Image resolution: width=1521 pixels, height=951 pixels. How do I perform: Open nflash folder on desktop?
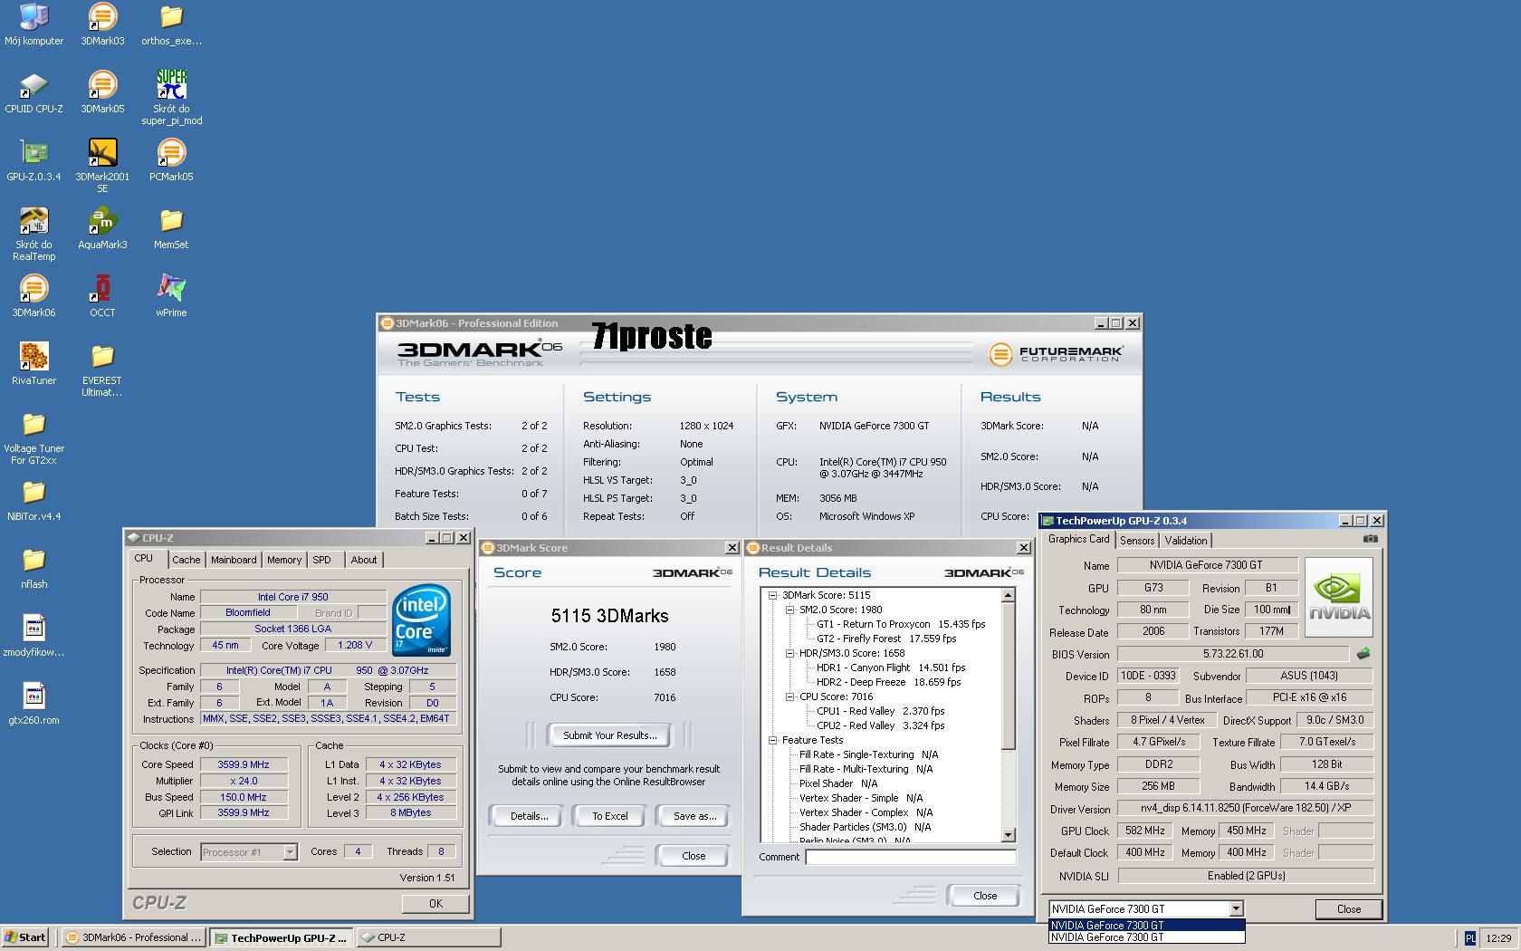click(x=33, y=568)
